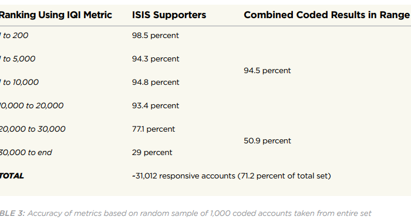
Task: Click 'Combined Coded Results in Range' header
Action: point(327,15)
